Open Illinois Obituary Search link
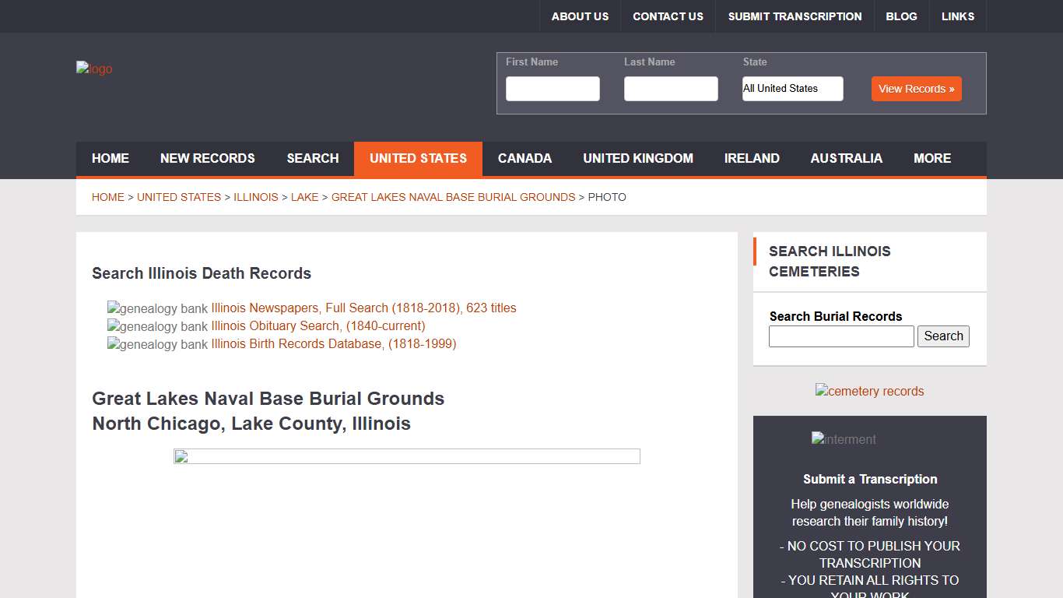 318,326
